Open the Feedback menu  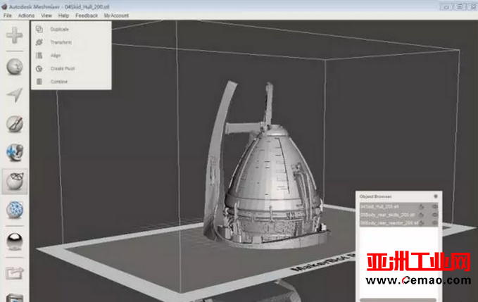pyautogui.click(x=87, y=15)
